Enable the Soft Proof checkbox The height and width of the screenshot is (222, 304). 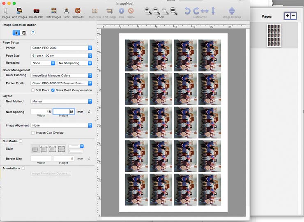pyautogui.click(x=33, y=90)
